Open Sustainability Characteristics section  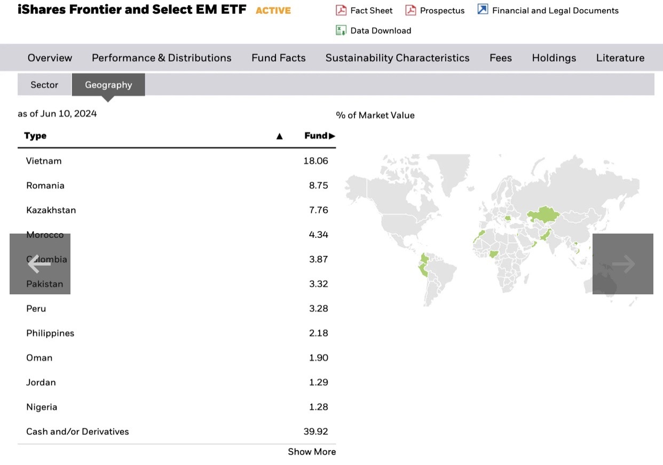coord(398,58)
